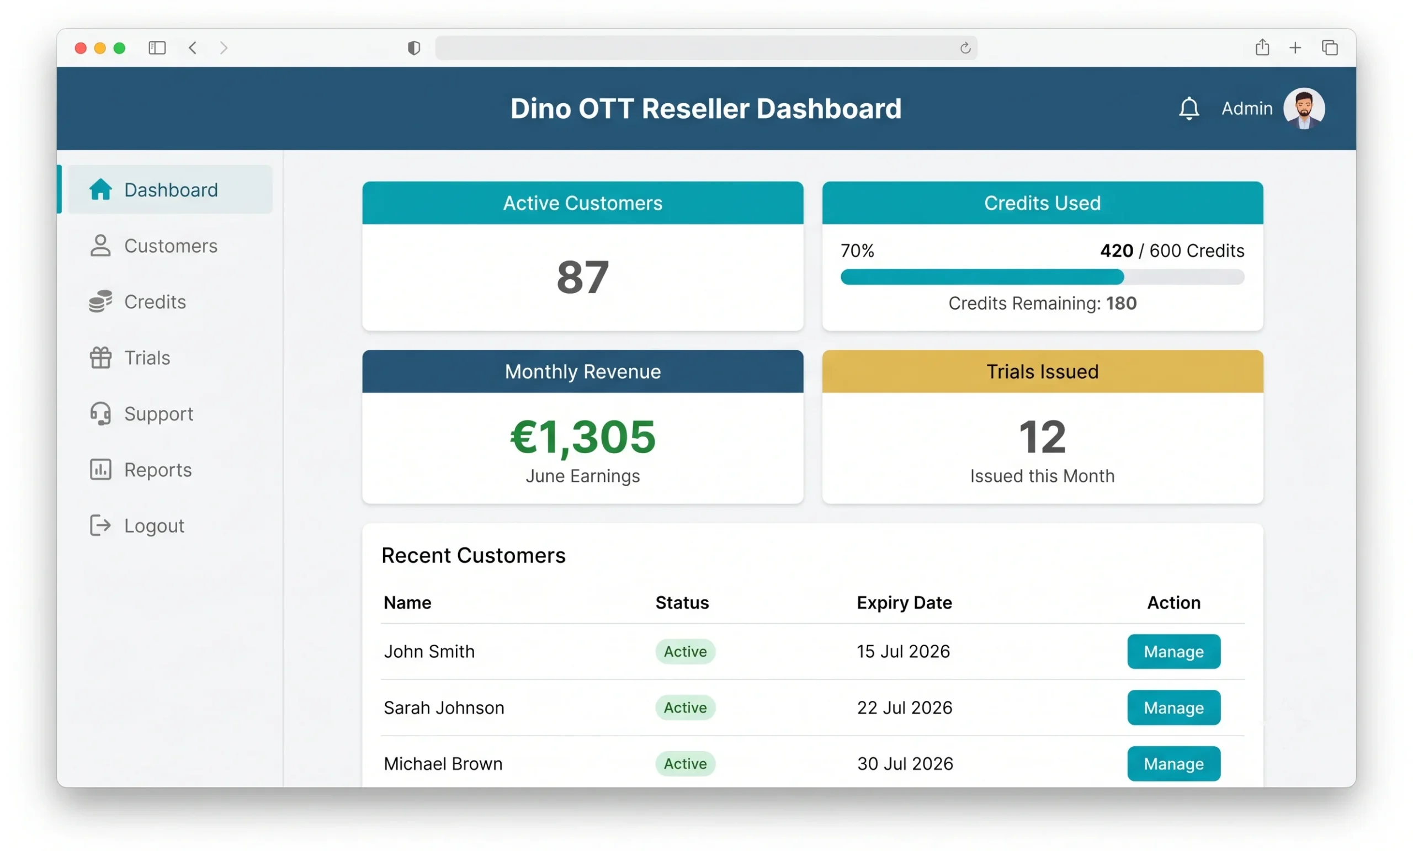
Task: Go forward with the browser forward arrow
Action: 224,47
